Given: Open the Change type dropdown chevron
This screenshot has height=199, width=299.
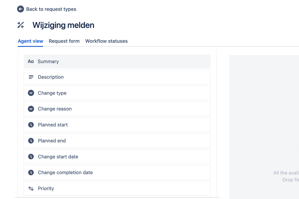Looking at the screenshot, I should pyautogui.click(x=31, y=93).
